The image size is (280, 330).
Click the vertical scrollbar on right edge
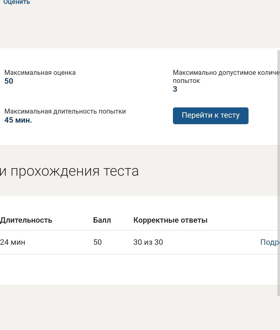pyautogui.click(x=278, y=171)
